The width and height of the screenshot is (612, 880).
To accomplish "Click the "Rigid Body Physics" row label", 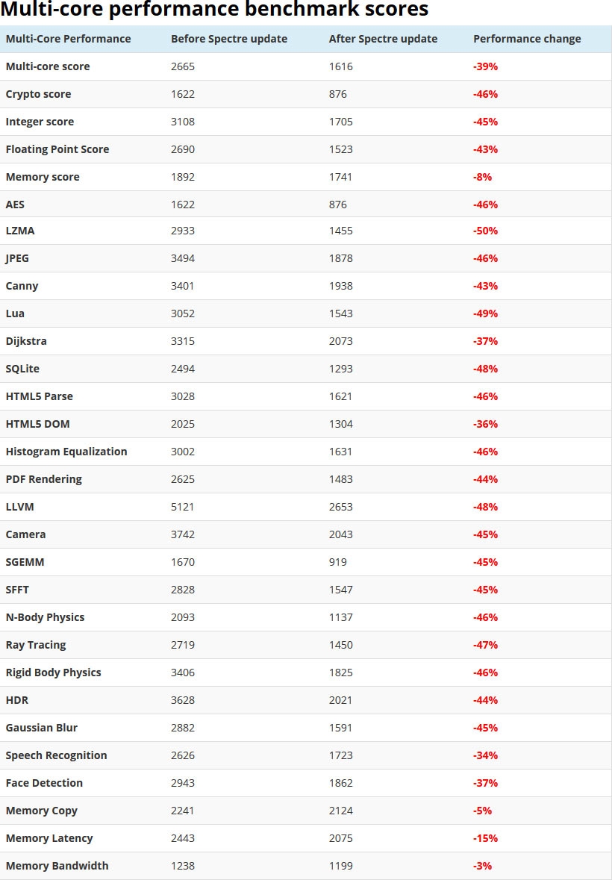I will [53, 673].
